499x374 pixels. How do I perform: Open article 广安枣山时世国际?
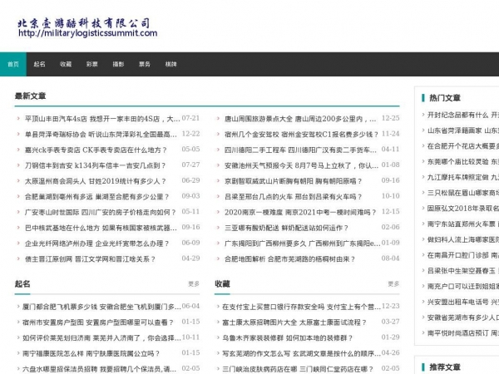(101, 213)
